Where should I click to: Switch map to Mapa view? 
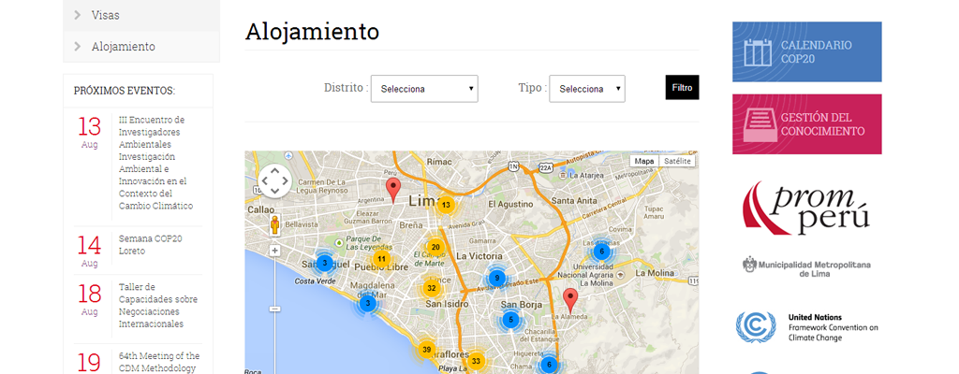pos(644,161)
